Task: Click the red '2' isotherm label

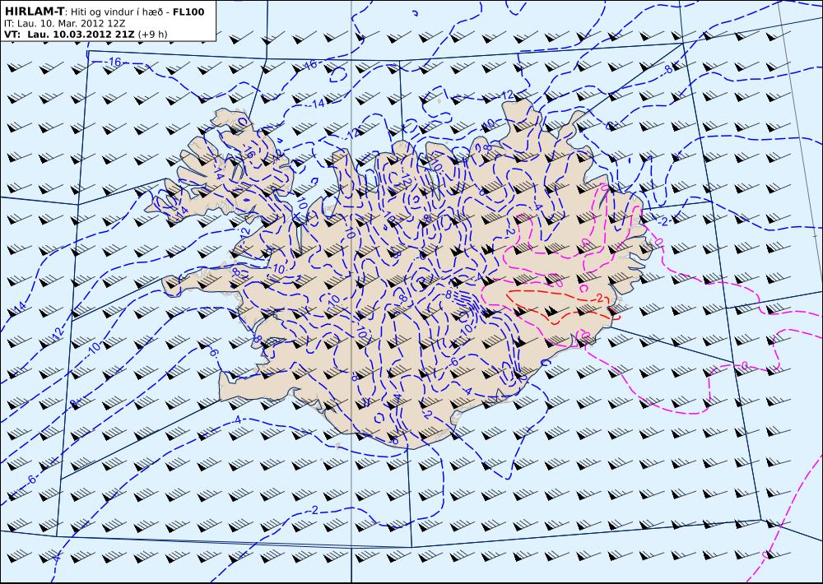Action: (x=599, y=298)
